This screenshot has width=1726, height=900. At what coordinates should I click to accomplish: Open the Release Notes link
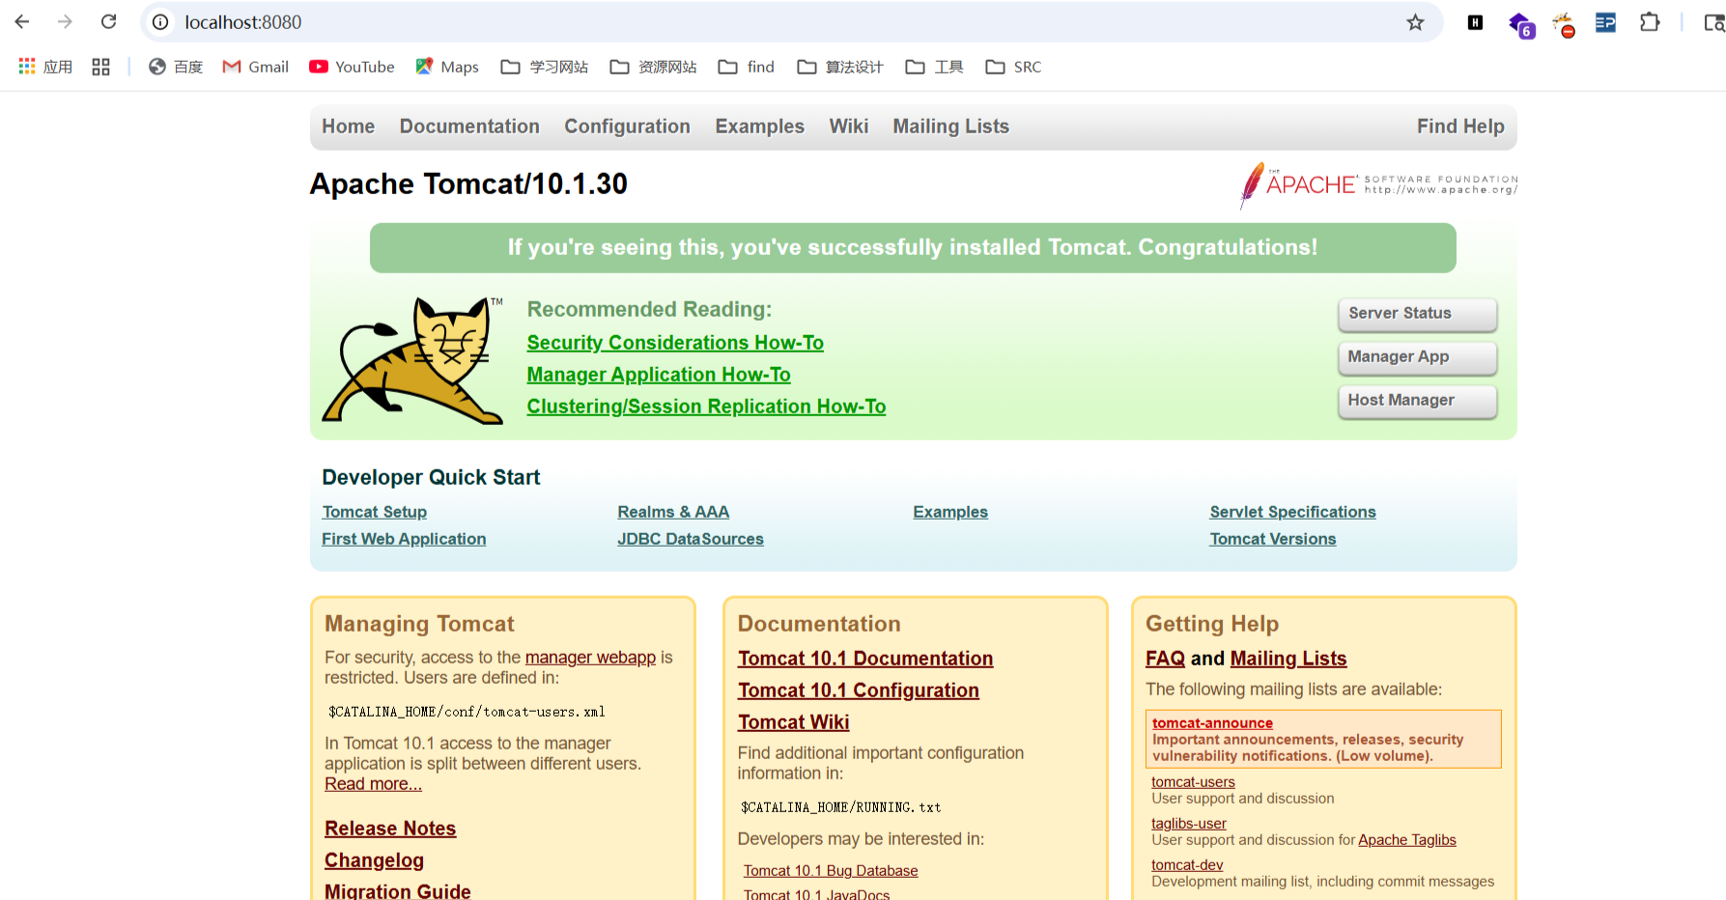pos(390,829)
